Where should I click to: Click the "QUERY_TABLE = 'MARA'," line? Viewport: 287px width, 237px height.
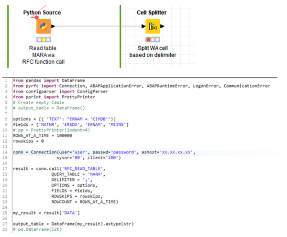click(78, 174)
